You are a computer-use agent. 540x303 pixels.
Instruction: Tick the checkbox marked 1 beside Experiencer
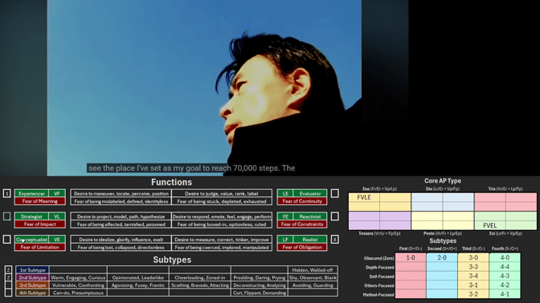coord(7,193)
